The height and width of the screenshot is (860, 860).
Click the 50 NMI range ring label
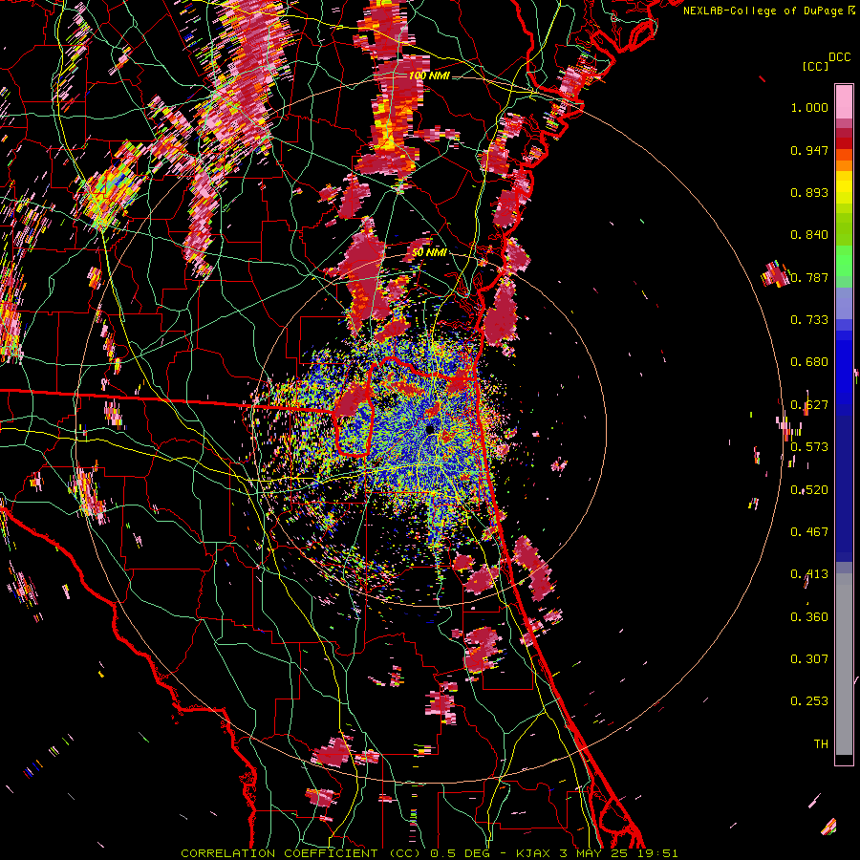(x=429, y=252)
